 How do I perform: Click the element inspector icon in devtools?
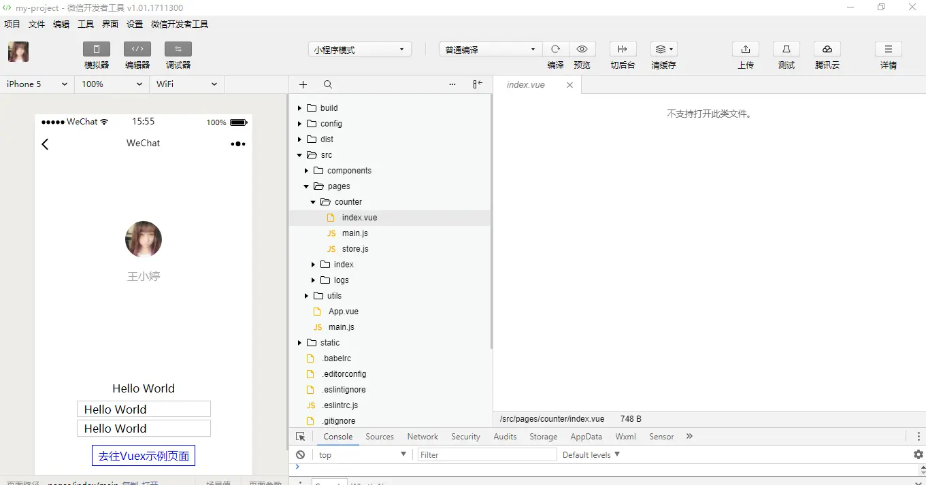301,437
